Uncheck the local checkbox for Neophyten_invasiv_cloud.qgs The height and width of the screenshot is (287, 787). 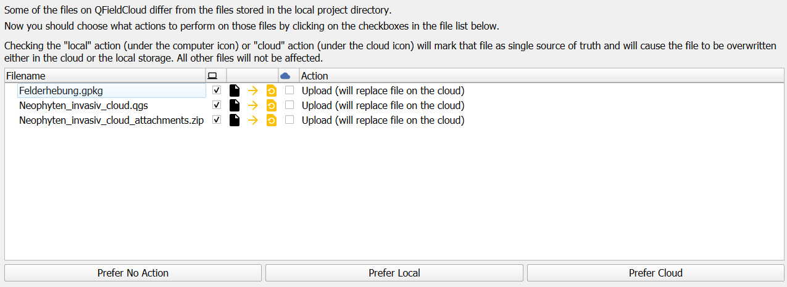[x=217, y=105]
